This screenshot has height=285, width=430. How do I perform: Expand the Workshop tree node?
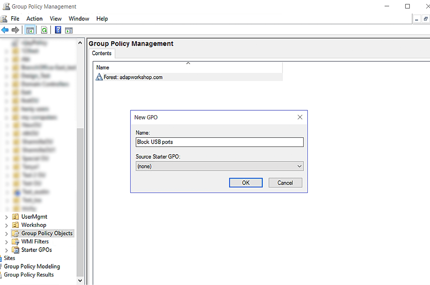[x=7, y=225]
